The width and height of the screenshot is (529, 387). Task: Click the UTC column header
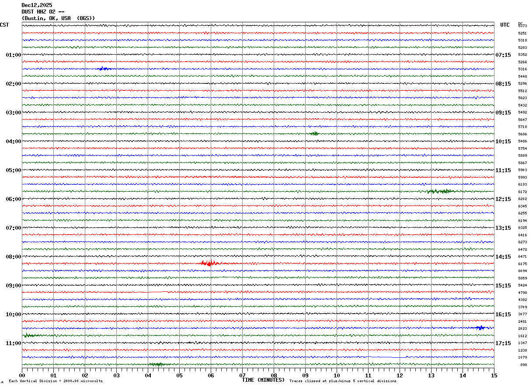pyautogui.click(x=505, y=25)
